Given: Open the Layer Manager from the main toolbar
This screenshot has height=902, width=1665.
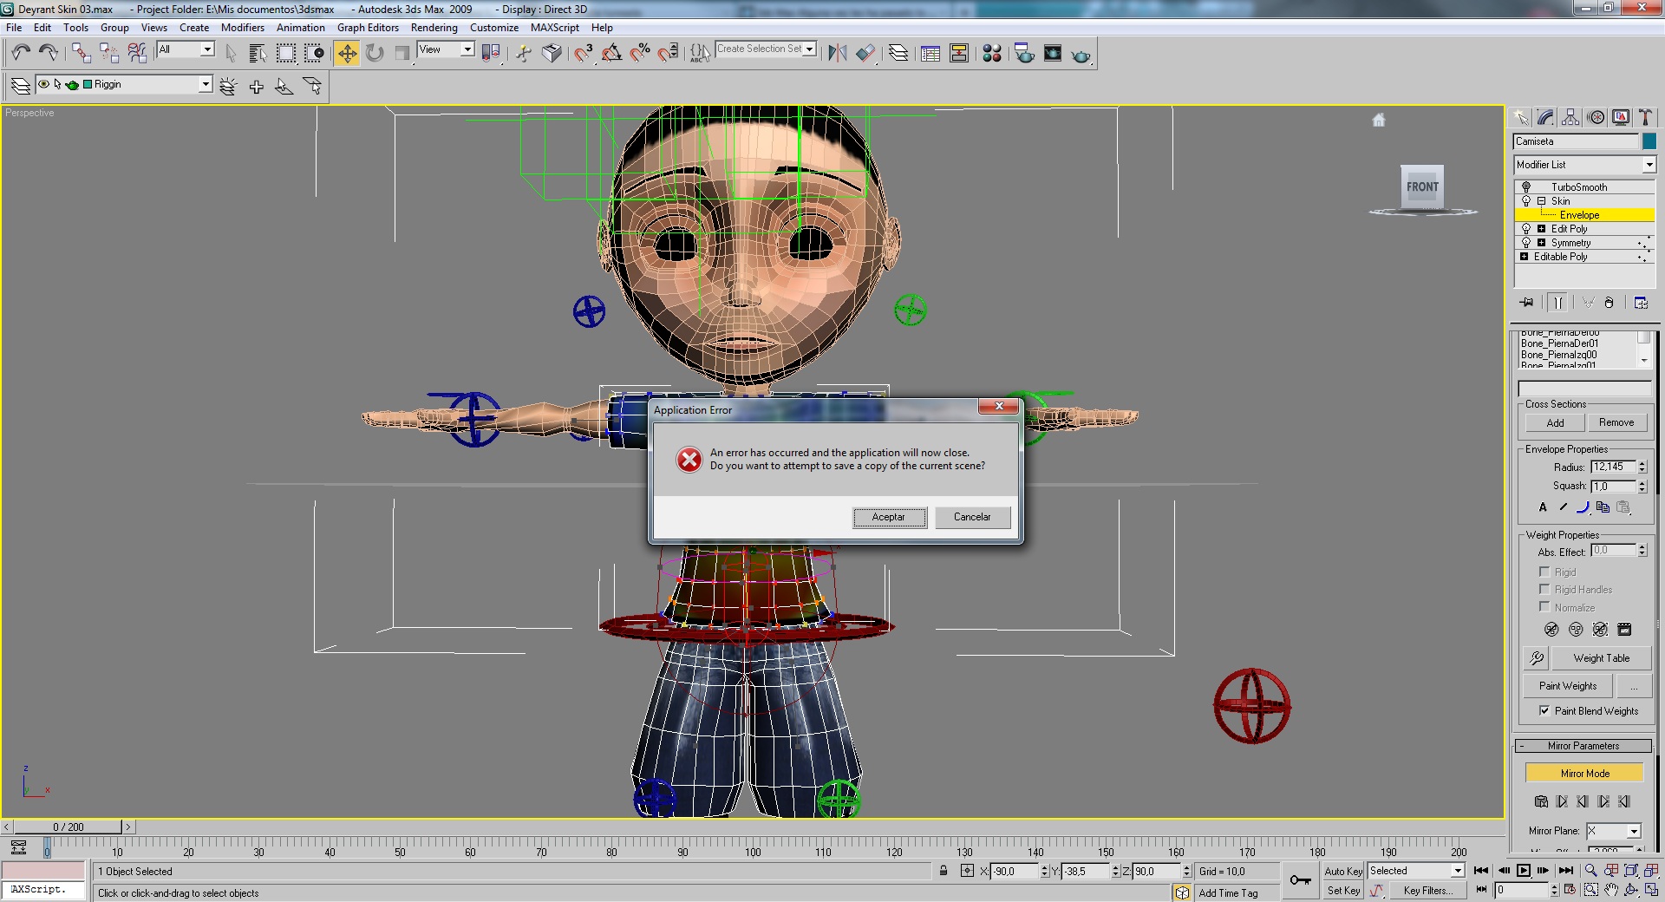Looking at the screenshot, I should coord(898,53).
